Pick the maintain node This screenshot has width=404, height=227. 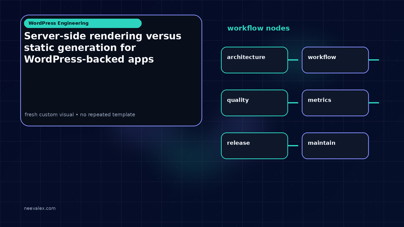coord(335,146)
